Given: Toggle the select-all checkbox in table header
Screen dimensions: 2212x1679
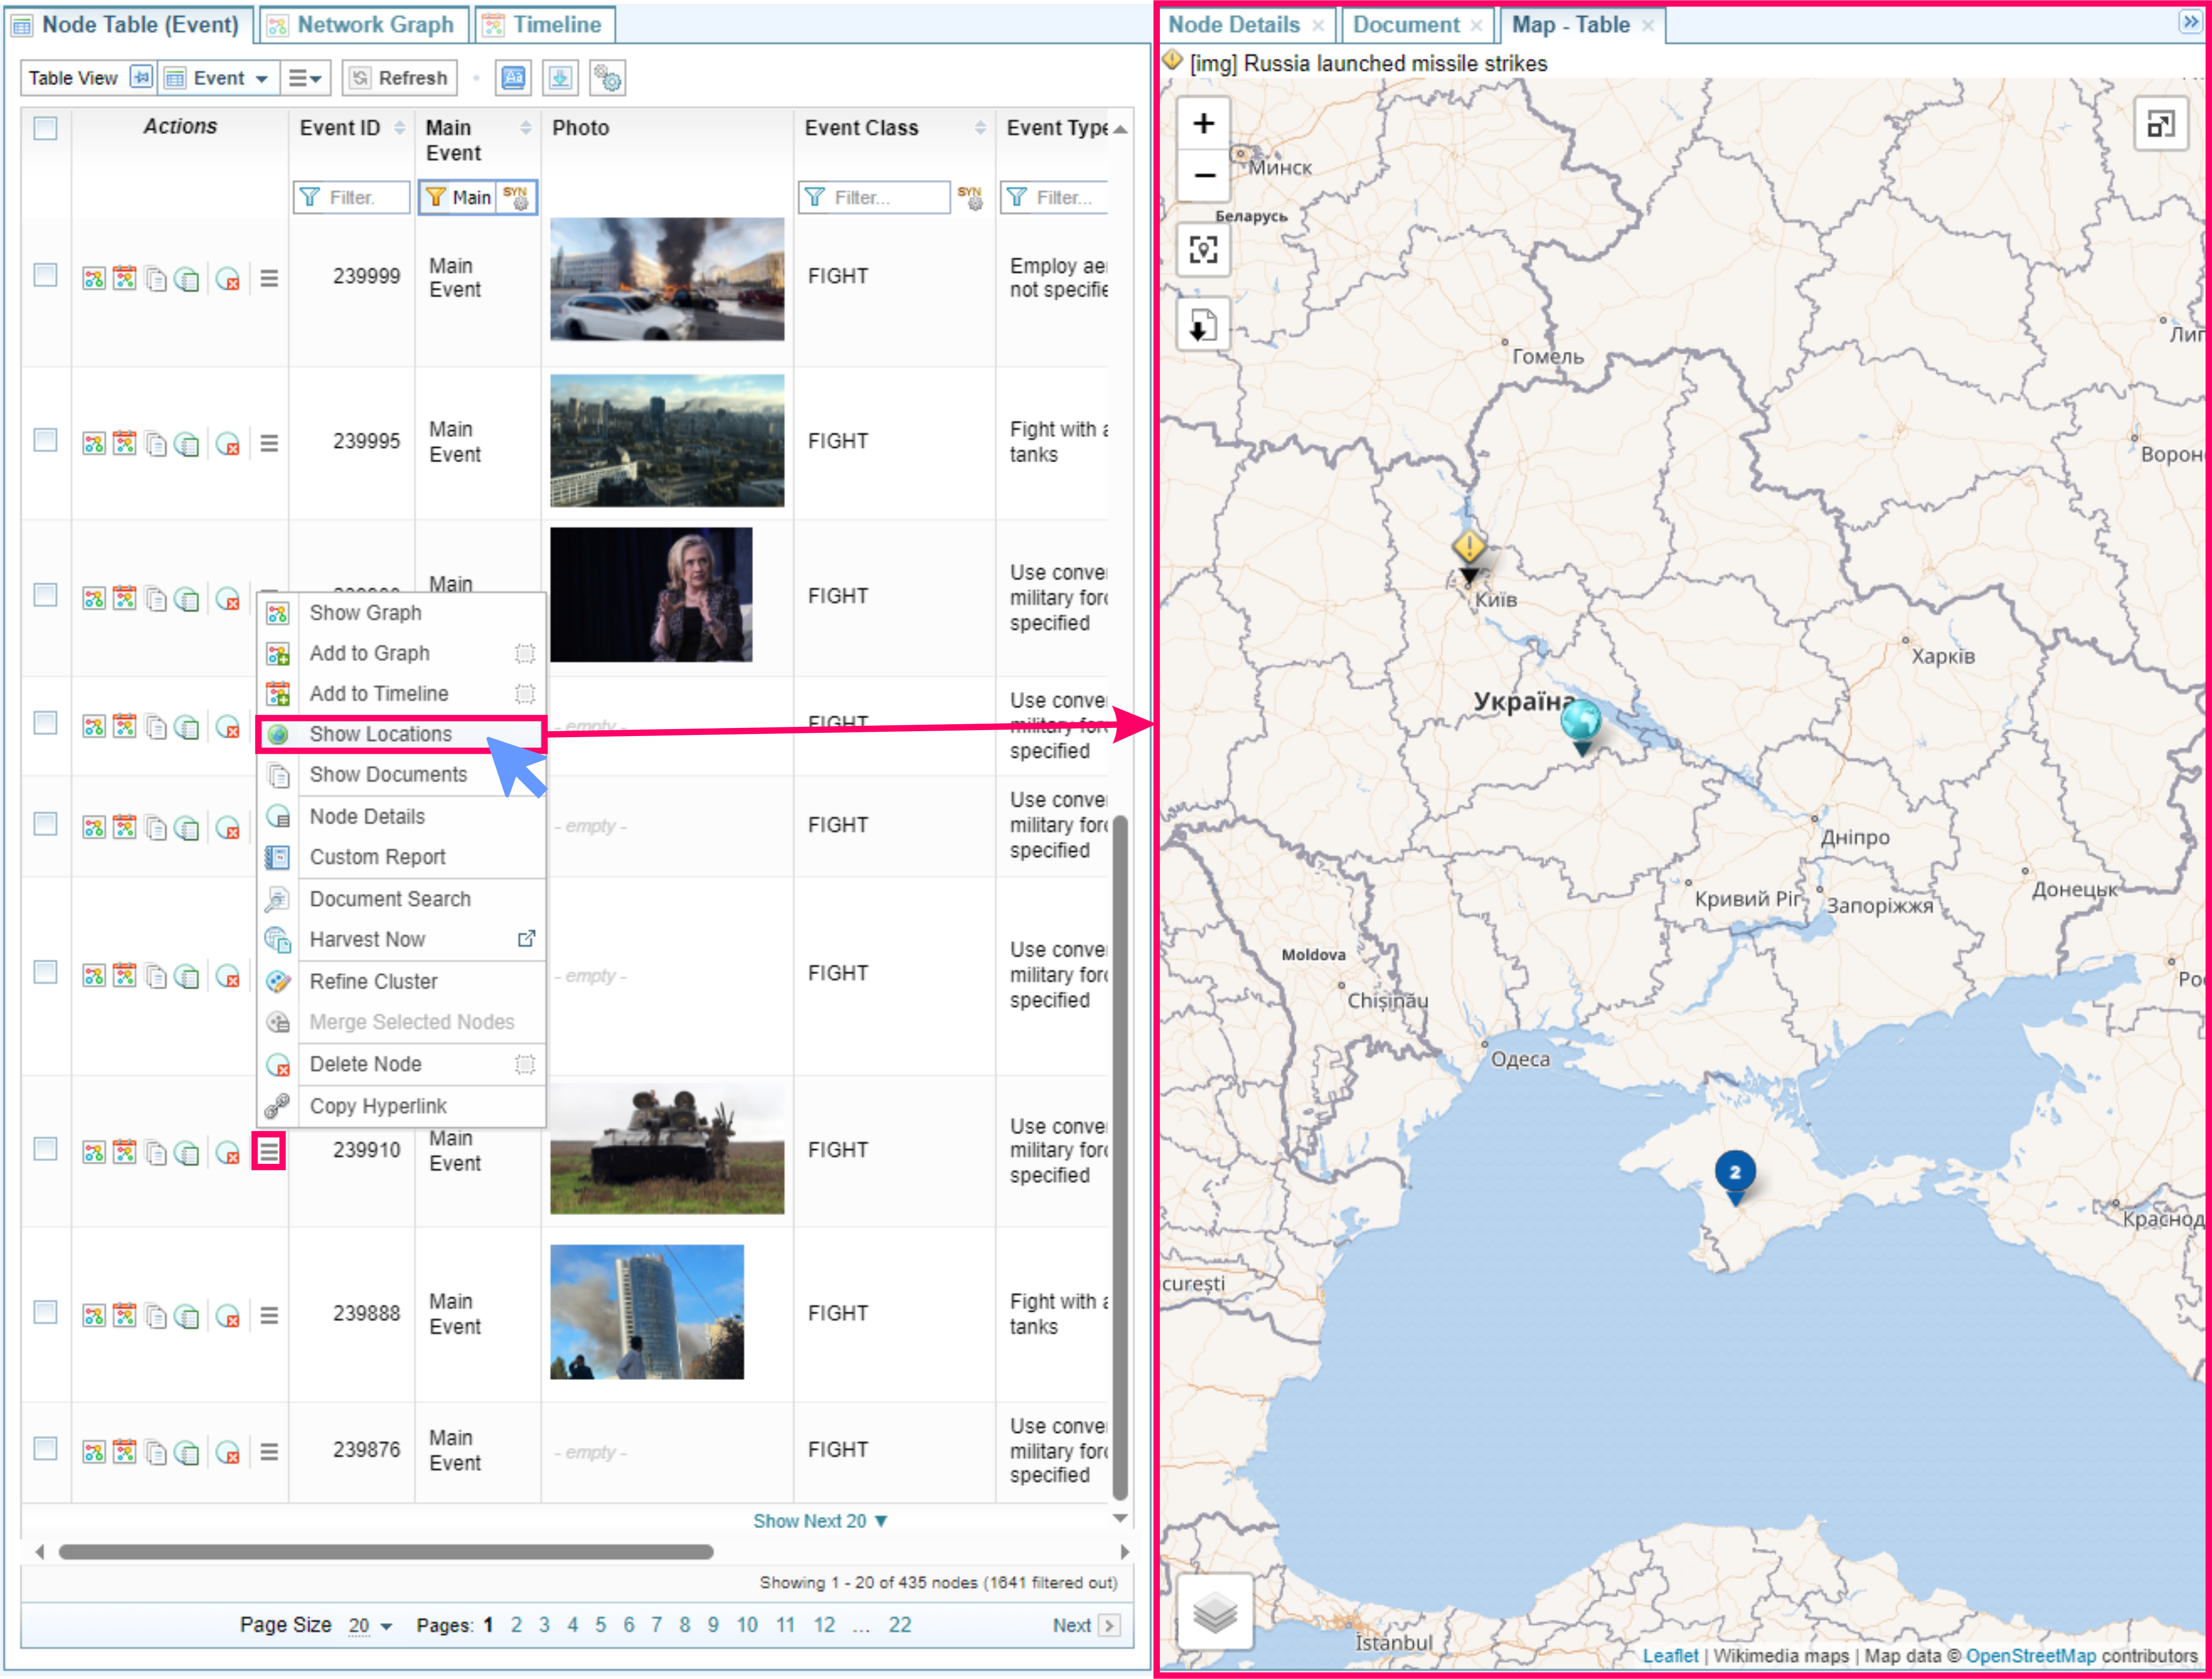Looking at the screenshot, I should point(46,128).
